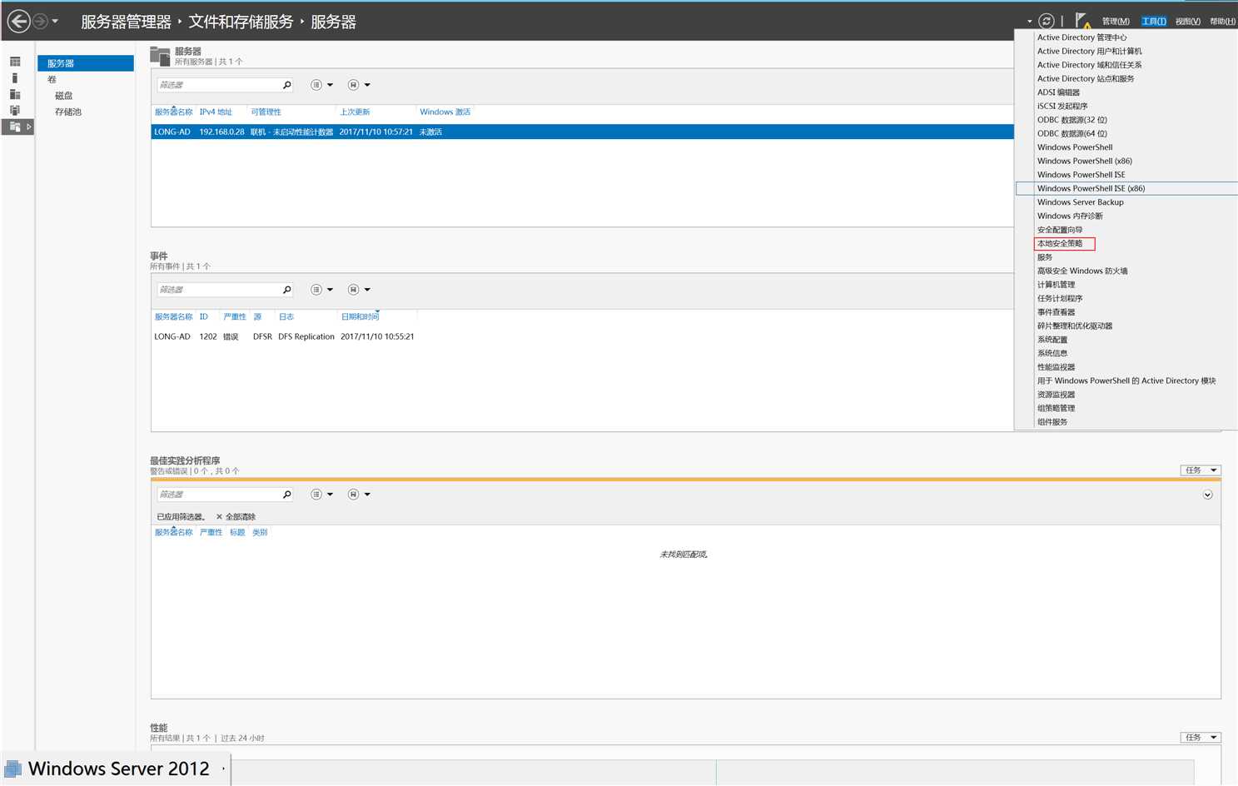
Task: Select the Local Server sidebar icon
Action: [x=15, y=78]
